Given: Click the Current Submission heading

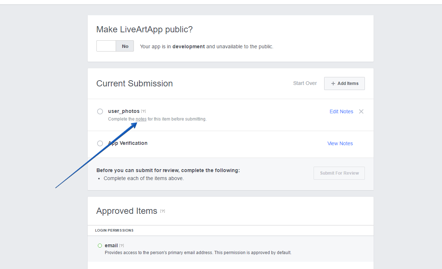Looking at the screenshot, I should (135, 83).
